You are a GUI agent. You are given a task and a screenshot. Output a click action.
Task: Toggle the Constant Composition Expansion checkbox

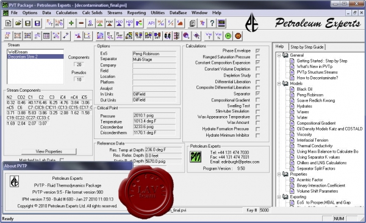257,63
